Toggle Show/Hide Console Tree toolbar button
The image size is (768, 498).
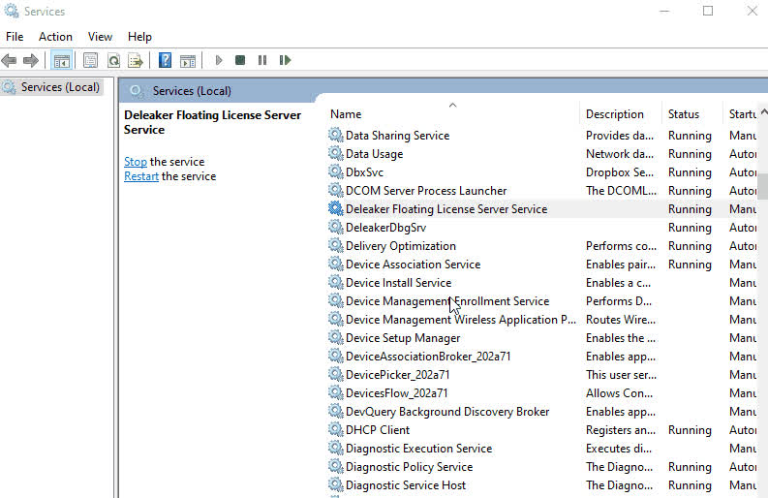coord(61,60)
